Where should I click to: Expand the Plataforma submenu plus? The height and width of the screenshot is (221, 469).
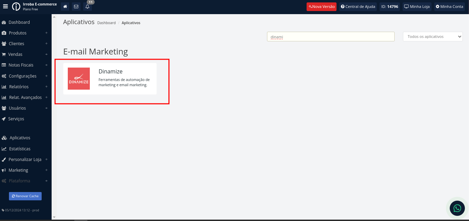pyautogui.click(x=46, y=181)
